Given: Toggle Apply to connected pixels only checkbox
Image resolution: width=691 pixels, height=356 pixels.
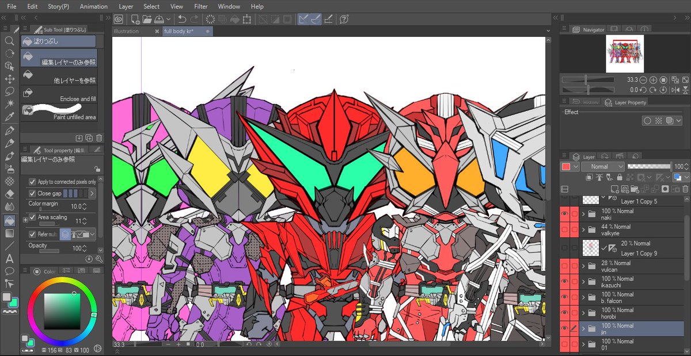Looking at the screenshot, I should (x=32, y=182).
